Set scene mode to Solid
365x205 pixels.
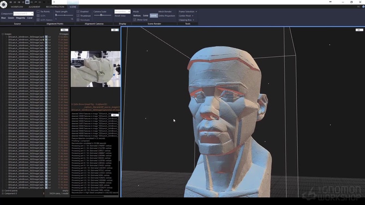tap(146, 15)
